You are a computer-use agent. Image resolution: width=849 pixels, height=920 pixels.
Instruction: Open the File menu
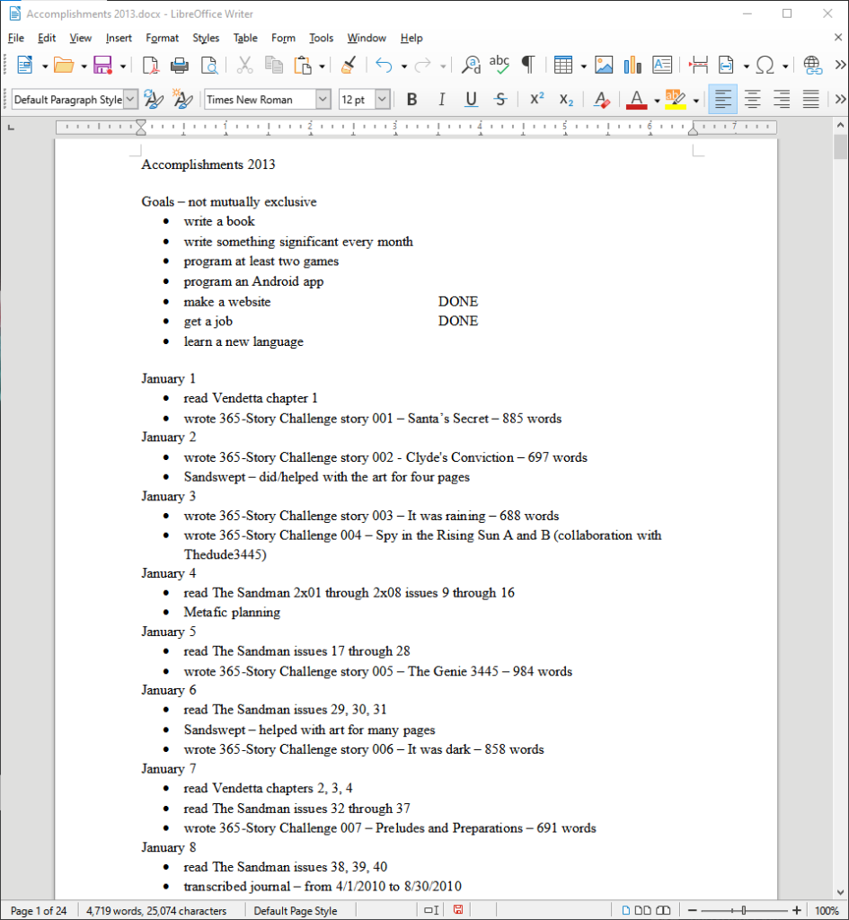tap(16, 38)
